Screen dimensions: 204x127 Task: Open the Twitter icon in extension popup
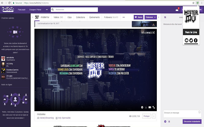pos(191,40)
